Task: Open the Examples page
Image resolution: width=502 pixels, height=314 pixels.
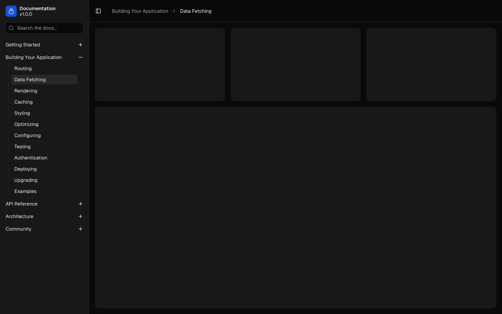Action: (x=25, y=191)
